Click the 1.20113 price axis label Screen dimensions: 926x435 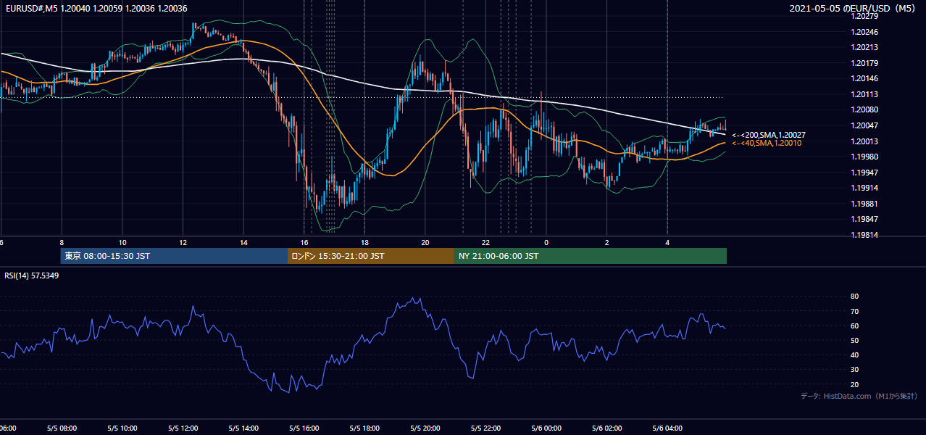coord(864,94)
